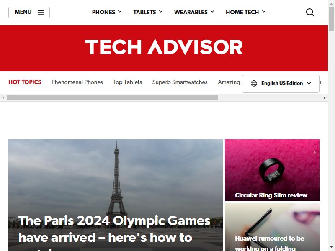Expand the PHONES dropdown menu
Viewport: 335px width, 251px height.
107,12
